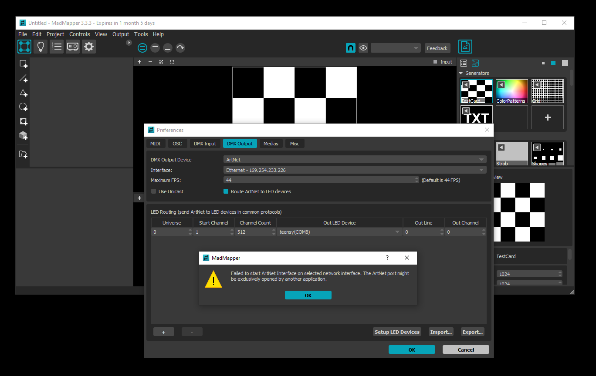Select the medium teal thumbnail size square
The width and height of the screenshot is (596, 376).
(x=553, y=63)
